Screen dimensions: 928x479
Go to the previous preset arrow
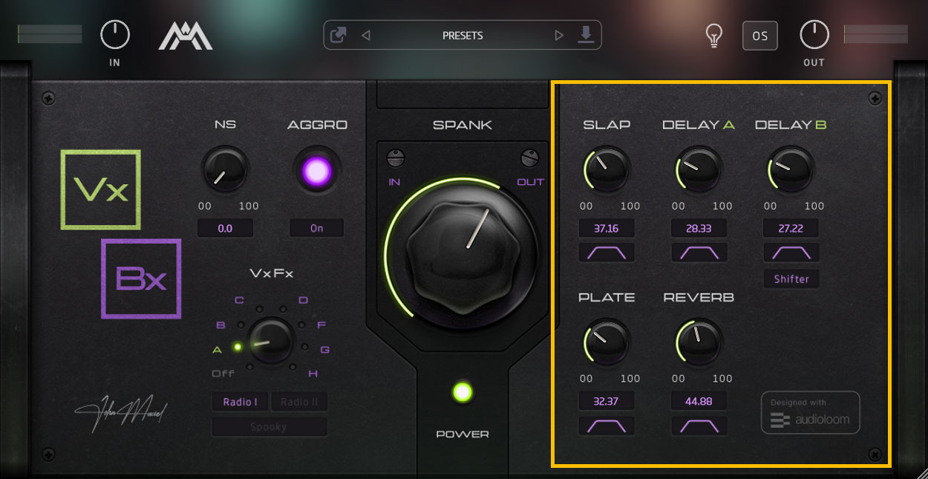365,35
